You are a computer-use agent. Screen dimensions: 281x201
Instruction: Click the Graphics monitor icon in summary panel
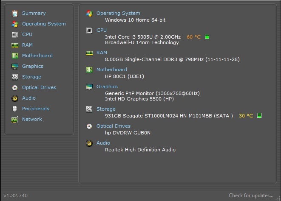click(89, 87)
